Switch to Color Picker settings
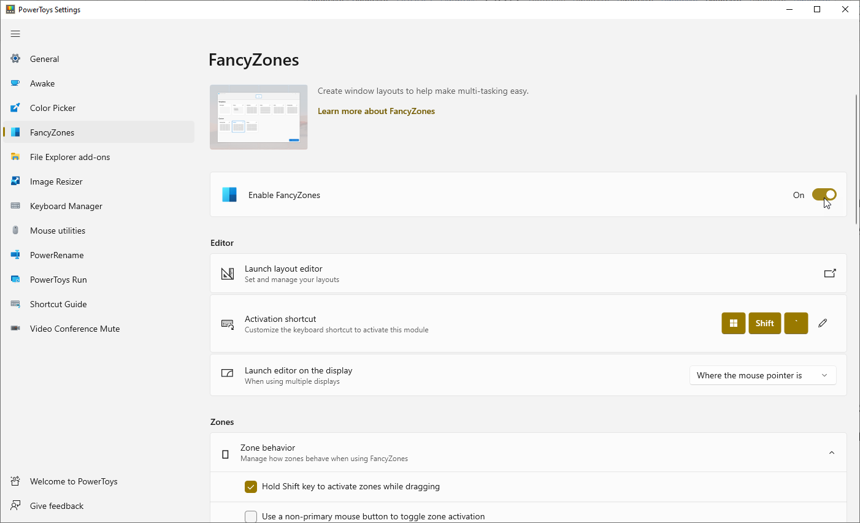The image size is (860, 523). 99,108
